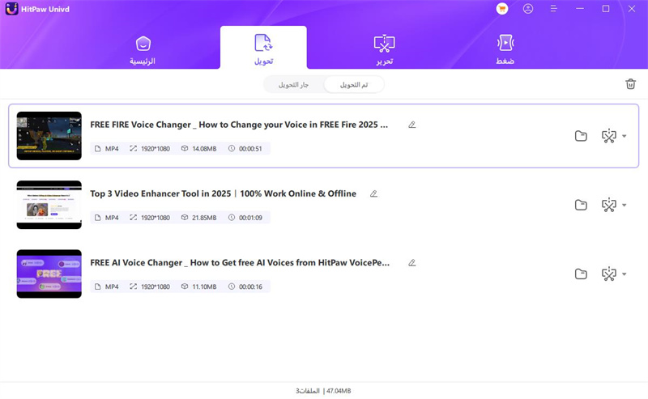Open output folder for FREE AI Voice Changer
The height and width of the screenshot is (399, 648).
(581, 274)
